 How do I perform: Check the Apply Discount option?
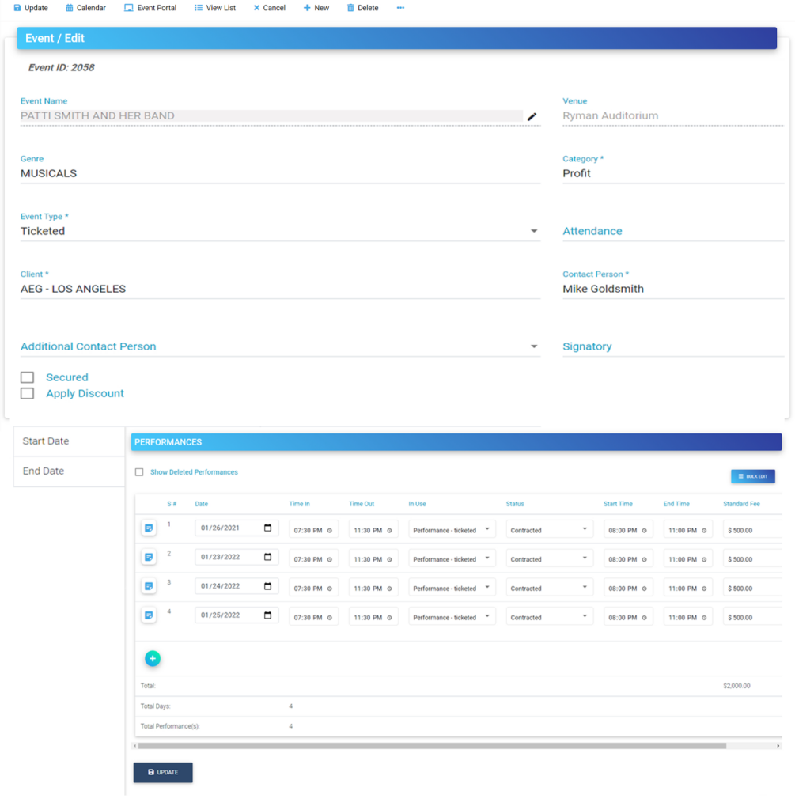(27, 393)
